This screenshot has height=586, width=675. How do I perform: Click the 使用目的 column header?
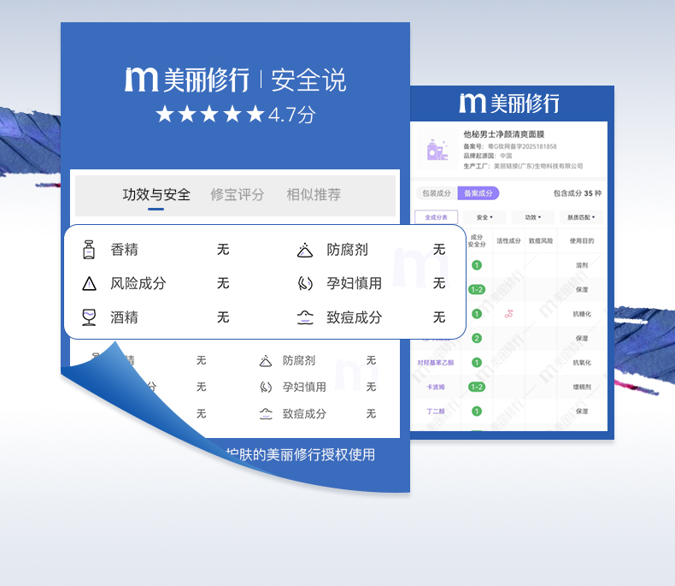click(582, 240)
